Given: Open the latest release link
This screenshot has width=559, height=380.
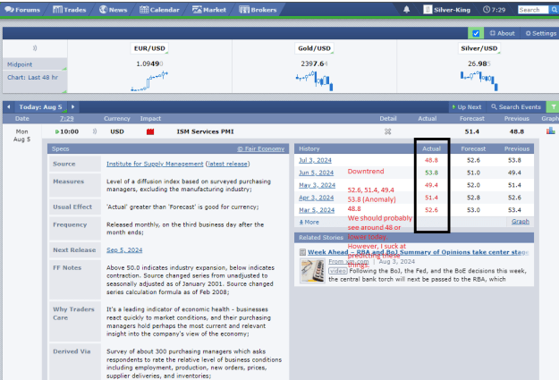Looking at the screenshot, I should pyautogui.click(x=227, y=164).
